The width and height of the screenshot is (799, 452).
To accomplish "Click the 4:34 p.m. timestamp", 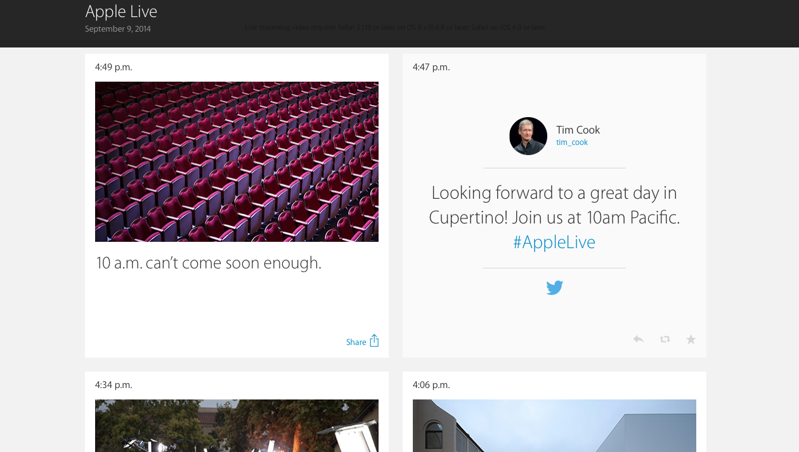I will tap(114, 385).
